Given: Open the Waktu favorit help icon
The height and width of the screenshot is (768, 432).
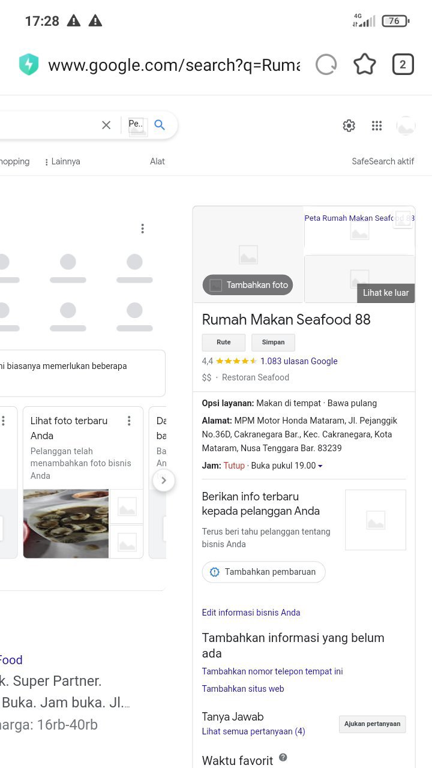Looking at the screenshot, I should (x=283, y=758).
